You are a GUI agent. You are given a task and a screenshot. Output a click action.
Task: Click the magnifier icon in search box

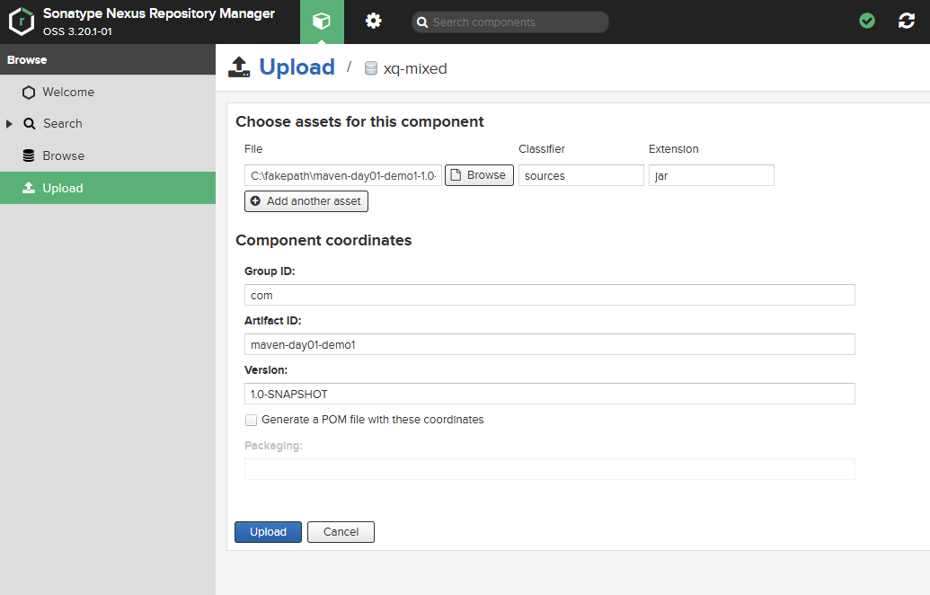tap(422, 22)
